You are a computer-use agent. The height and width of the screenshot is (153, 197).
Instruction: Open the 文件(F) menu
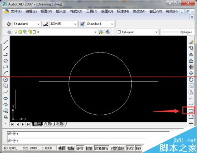tap(16, 11)
